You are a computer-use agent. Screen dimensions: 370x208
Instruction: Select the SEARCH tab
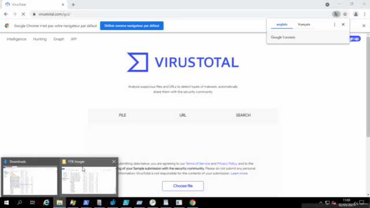[243, 115]
